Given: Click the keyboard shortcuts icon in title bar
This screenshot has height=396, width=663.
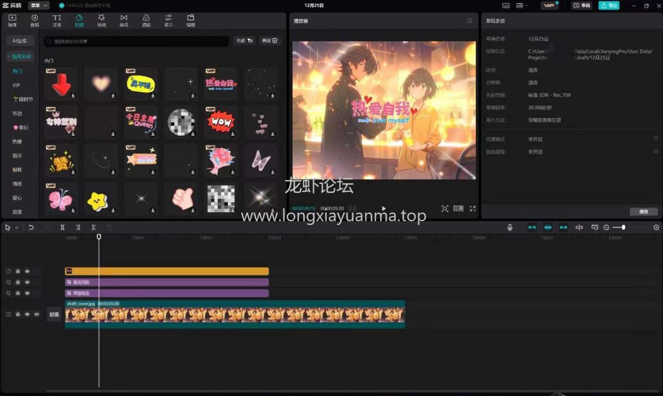Looking at the screenshot, I should (x=506, y=5).
